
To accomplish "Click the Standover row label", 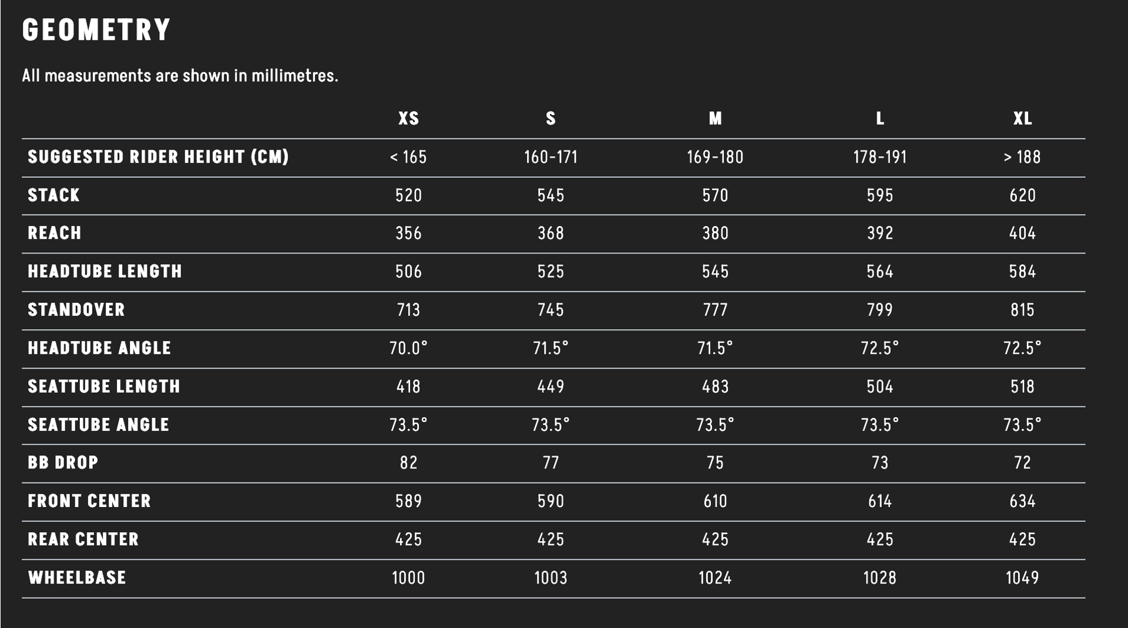I will click(76, 309).
